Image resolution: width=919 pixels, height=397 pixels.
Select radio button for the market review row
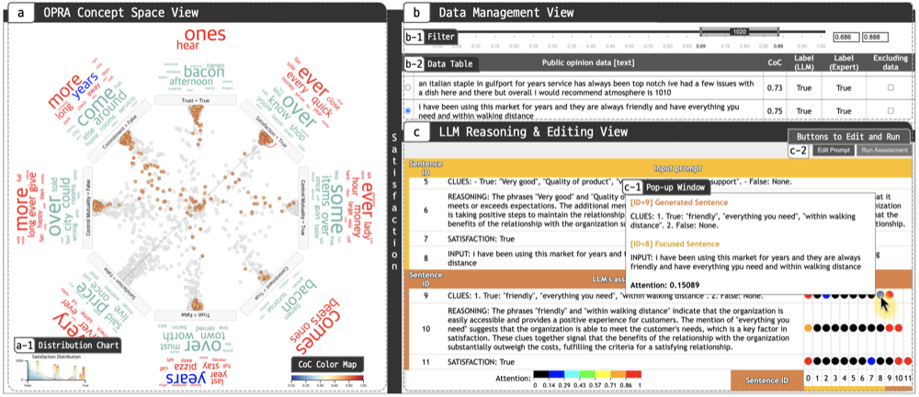[407, 110]
